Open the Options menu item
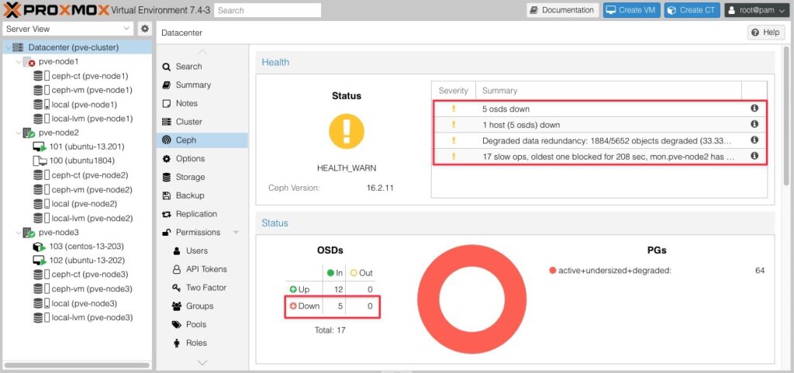 (202, 159)
